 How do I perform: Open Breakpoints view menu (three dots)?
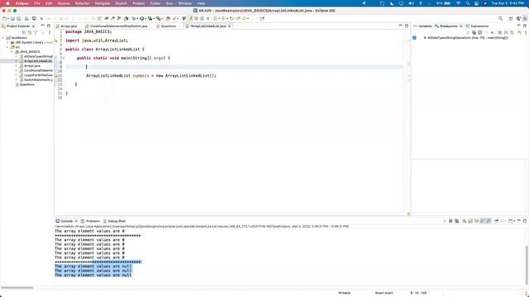pos(526,33)
